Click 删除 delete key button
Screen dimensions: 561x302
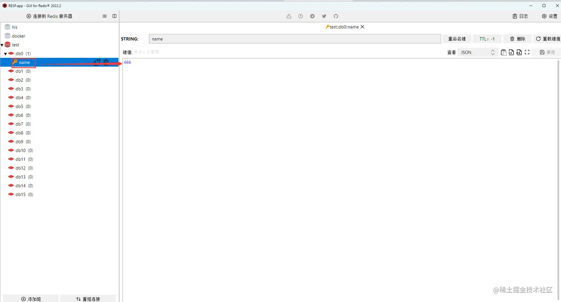coord(518,39)
